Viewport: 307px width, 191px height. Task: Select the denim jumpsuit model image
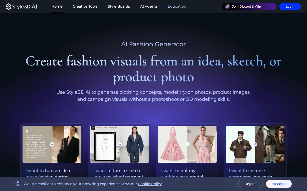[x=134, y=144]
